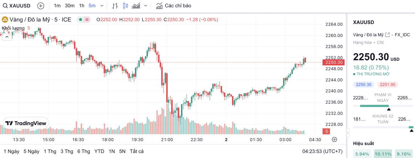
Task: Expand the time interval dropdown arrow
Action: (x=102, y=6)
